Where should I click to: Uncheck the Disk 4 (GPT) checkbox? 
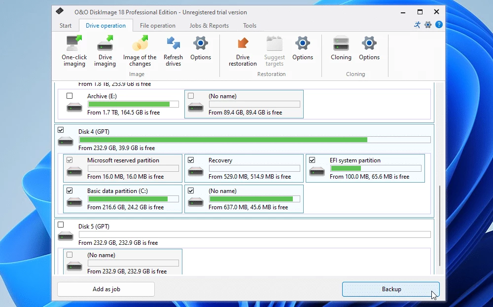click(61, 130)
